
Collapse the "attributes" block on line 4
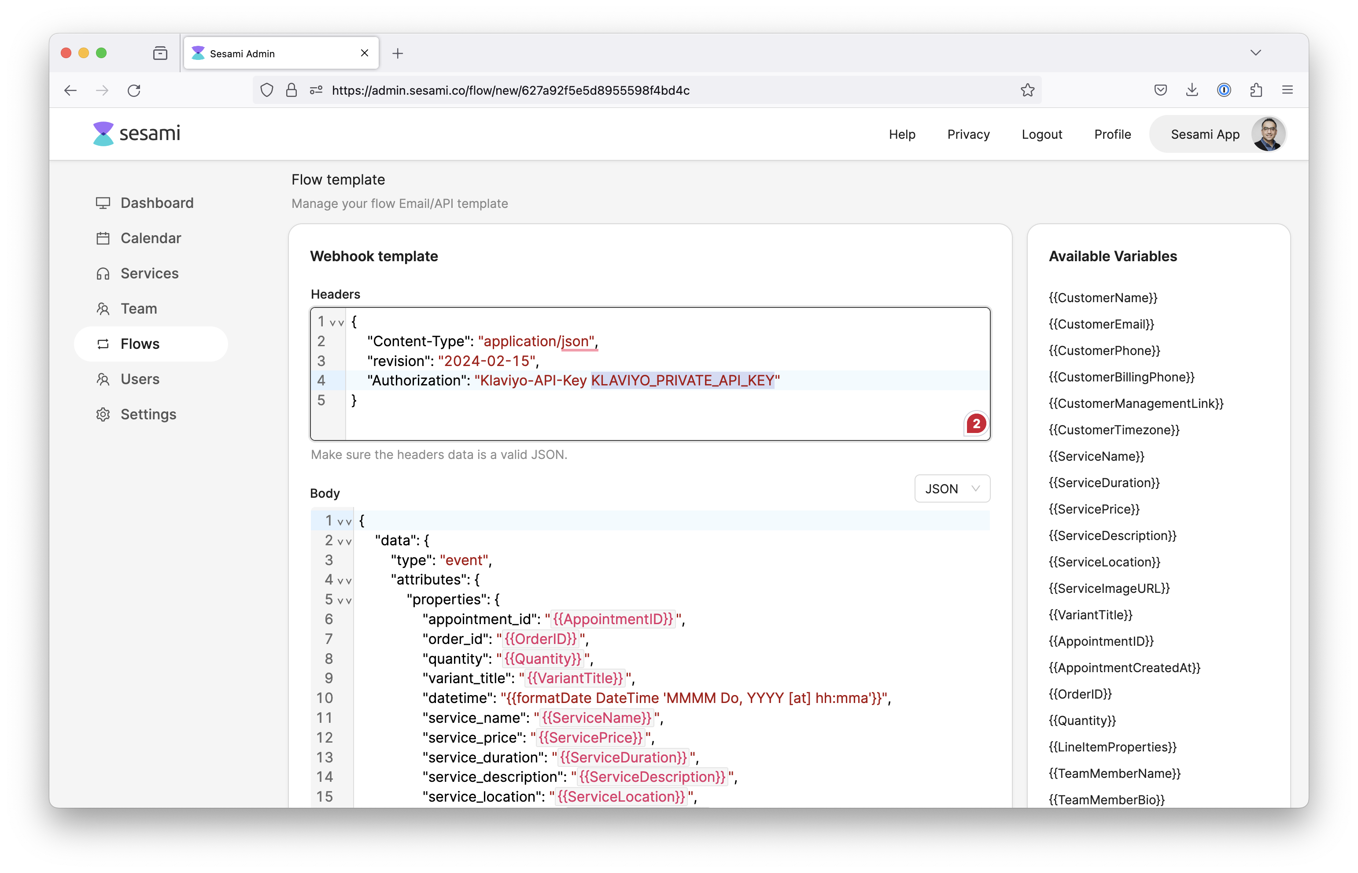344,581
